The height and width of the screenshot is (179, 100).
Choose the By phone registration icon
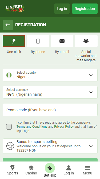38,41
